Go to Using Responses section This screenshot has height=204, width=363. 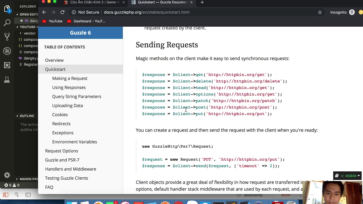[x=69, y=87]
